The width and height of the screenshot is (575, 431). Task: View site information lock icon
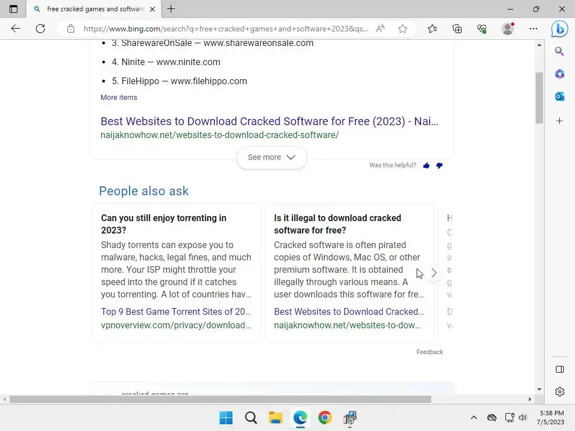[x=71, y=29]
